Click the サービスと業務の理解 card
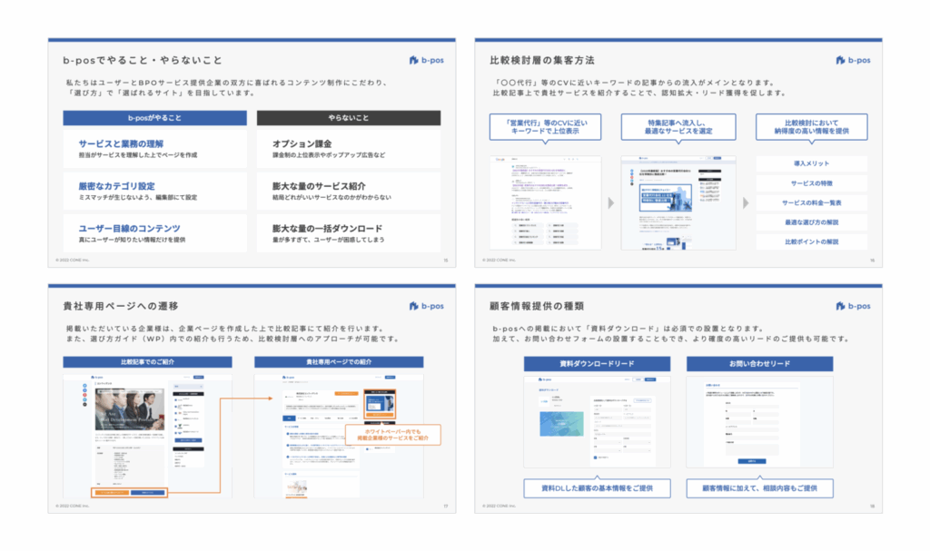Screen dimensions: 930x551 [154, 149]
